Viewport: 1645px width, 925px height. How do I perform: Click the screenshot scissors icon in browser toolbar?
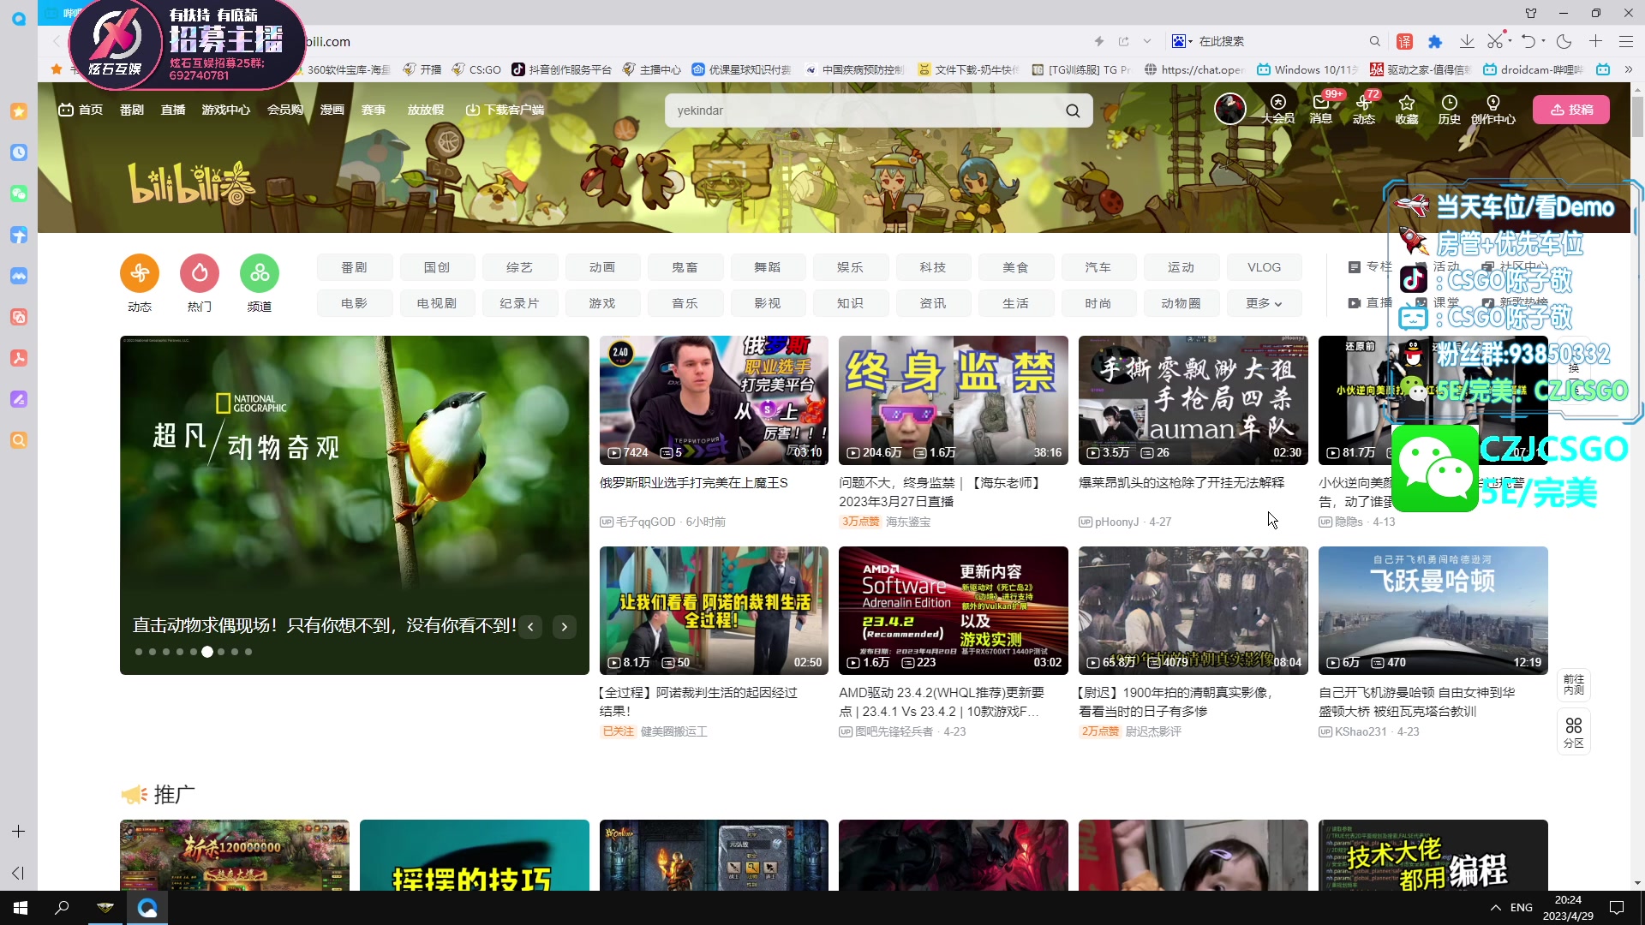1497,41
